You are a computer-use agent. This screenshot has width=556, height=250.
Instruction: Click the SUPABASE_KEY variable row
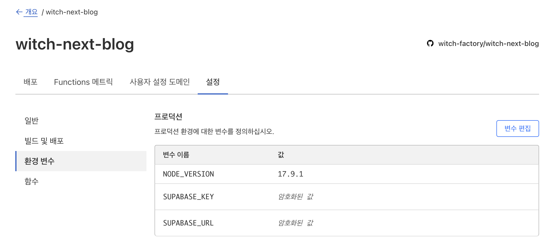coord(188,197)
